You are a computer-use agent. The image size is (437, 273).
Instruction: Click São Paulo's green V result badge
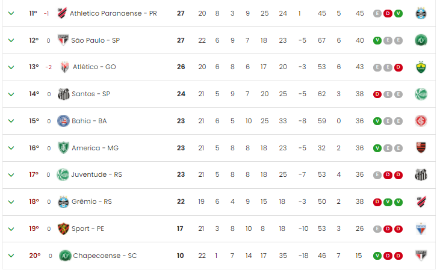click(x=377, y=40)
